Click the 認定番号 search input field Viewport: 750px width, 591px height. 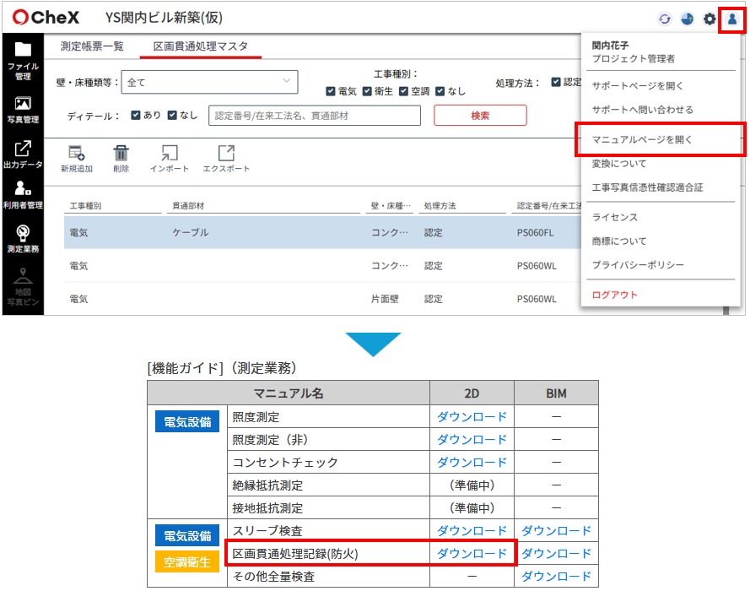click(314, 116)
